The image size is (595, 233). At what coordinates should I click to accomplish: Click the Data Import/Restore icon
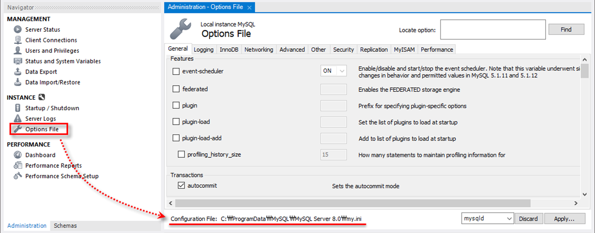tap(18, 82)
